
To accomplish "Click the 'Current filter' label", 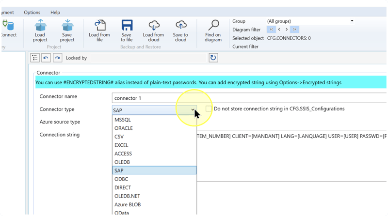I will pos(245,46).
